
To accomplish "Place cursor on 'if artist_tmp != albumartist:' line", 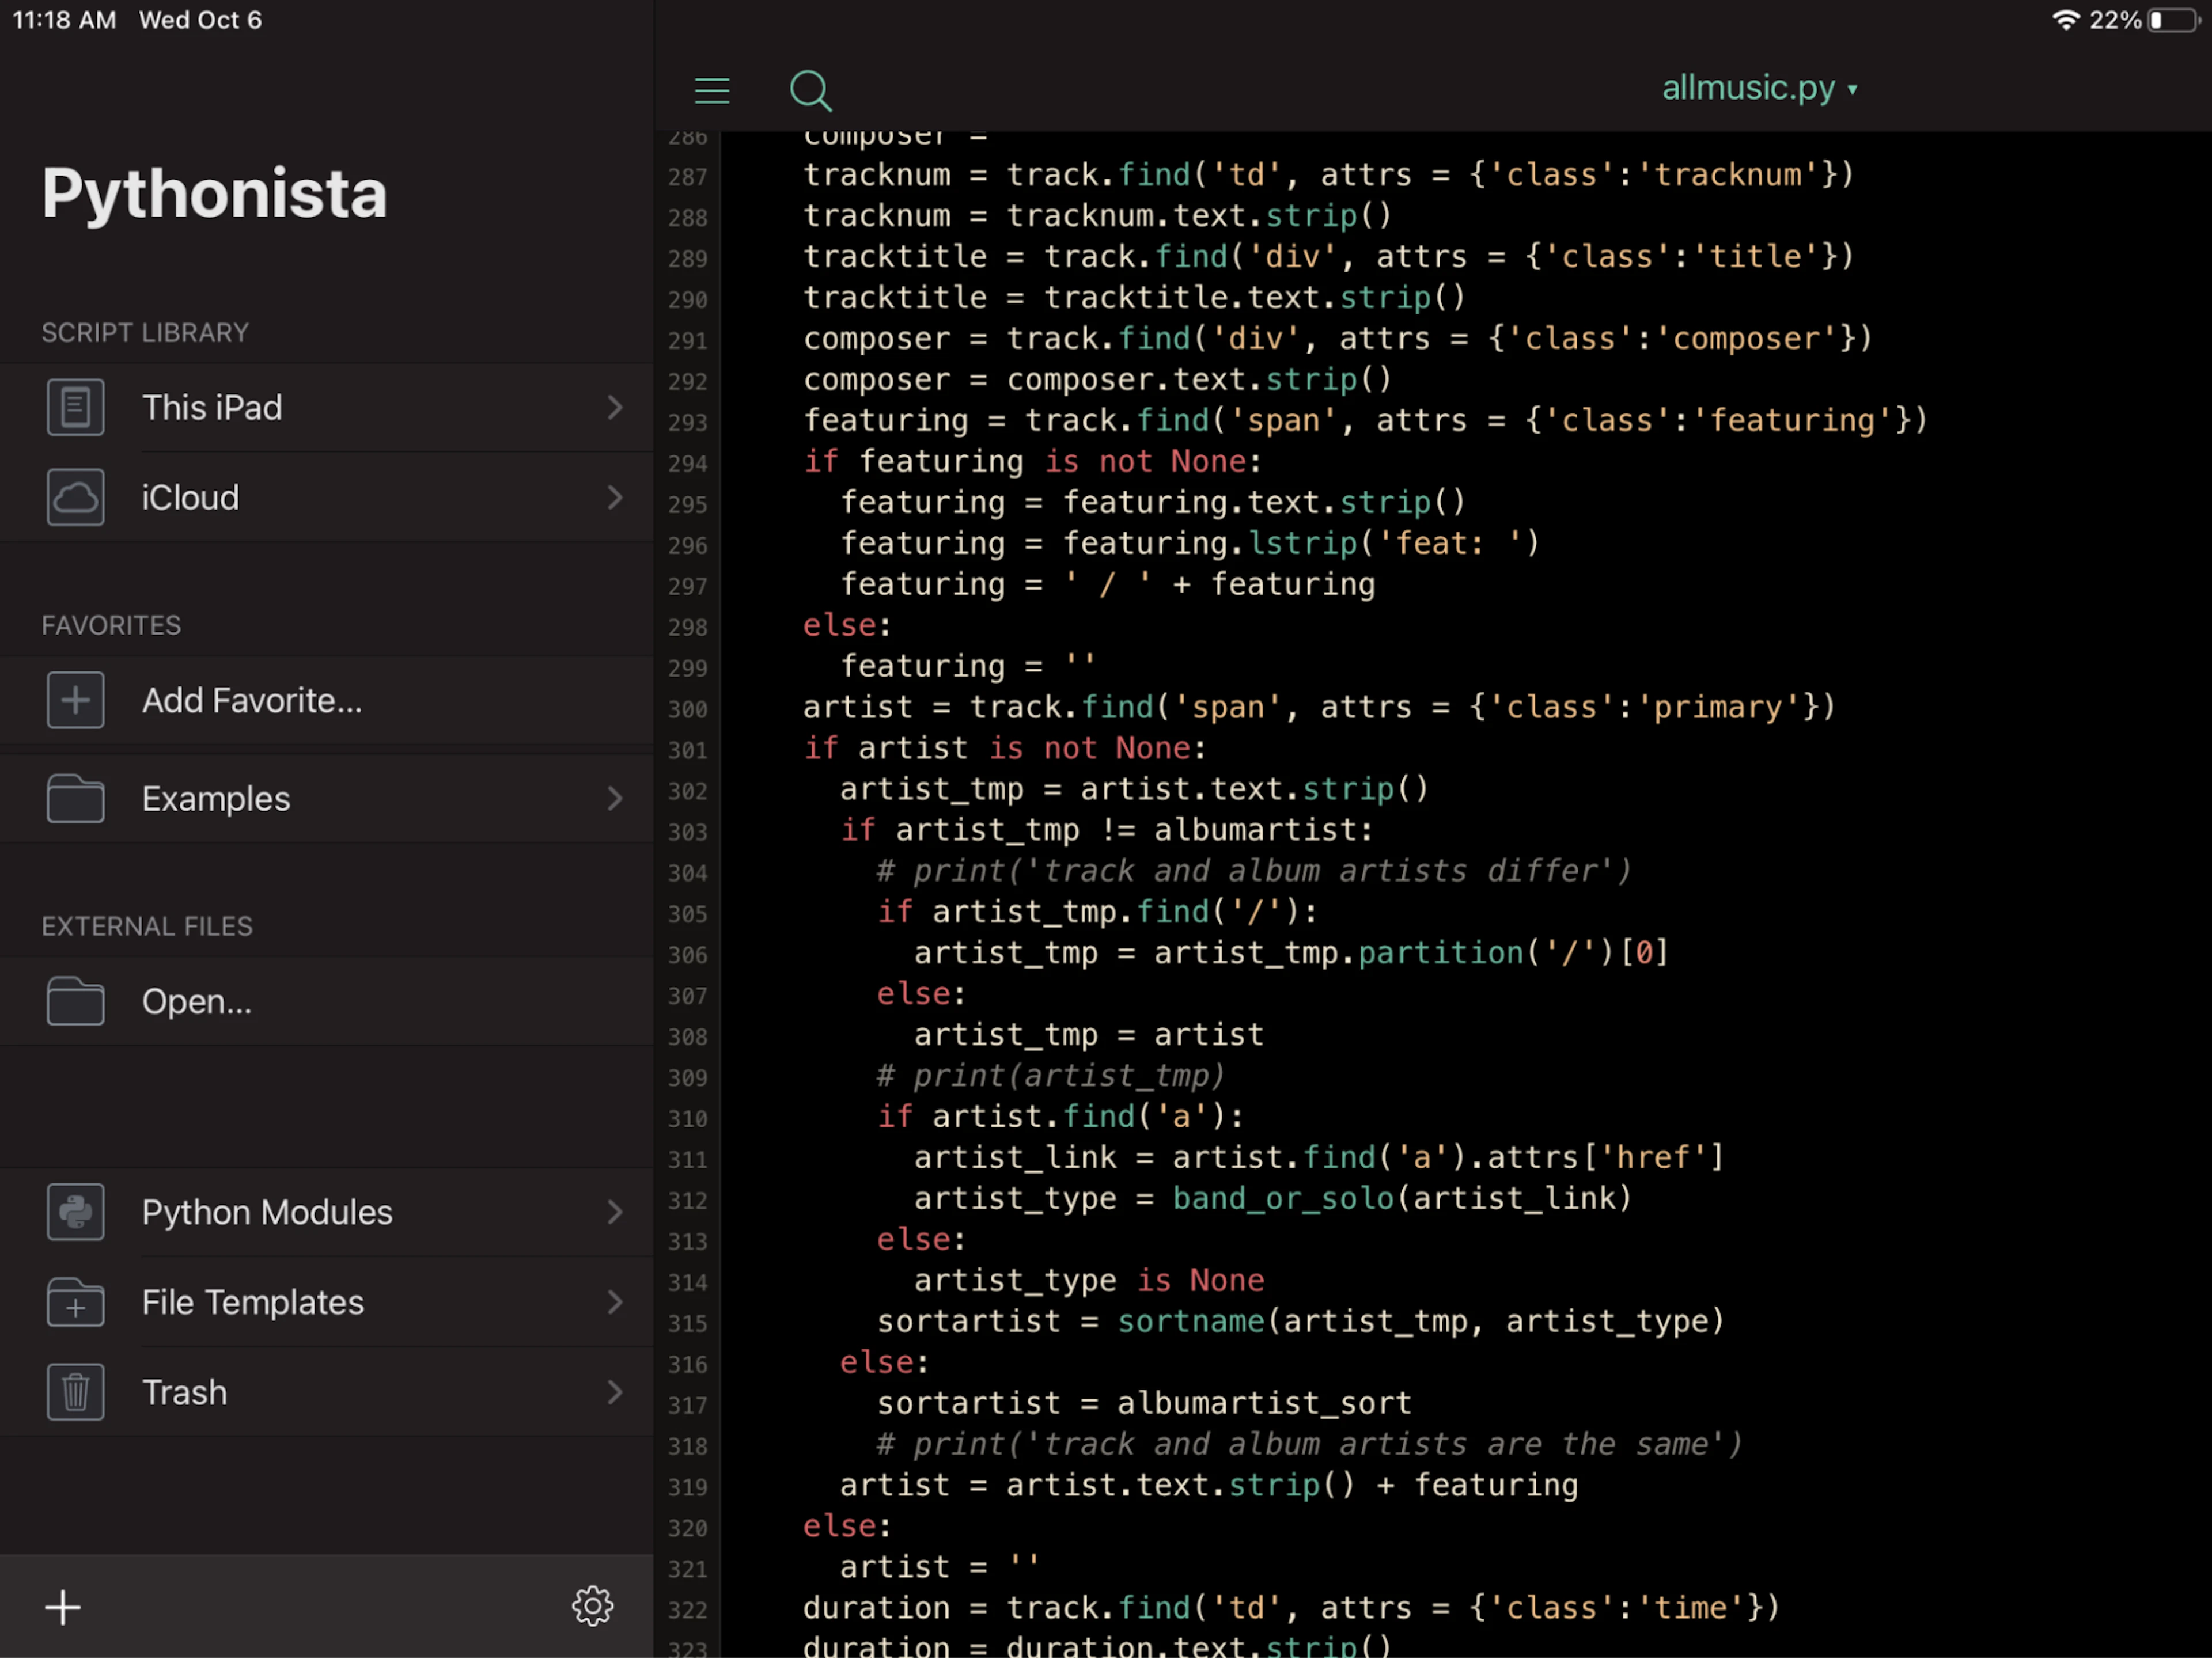I will coord(1107,830).
